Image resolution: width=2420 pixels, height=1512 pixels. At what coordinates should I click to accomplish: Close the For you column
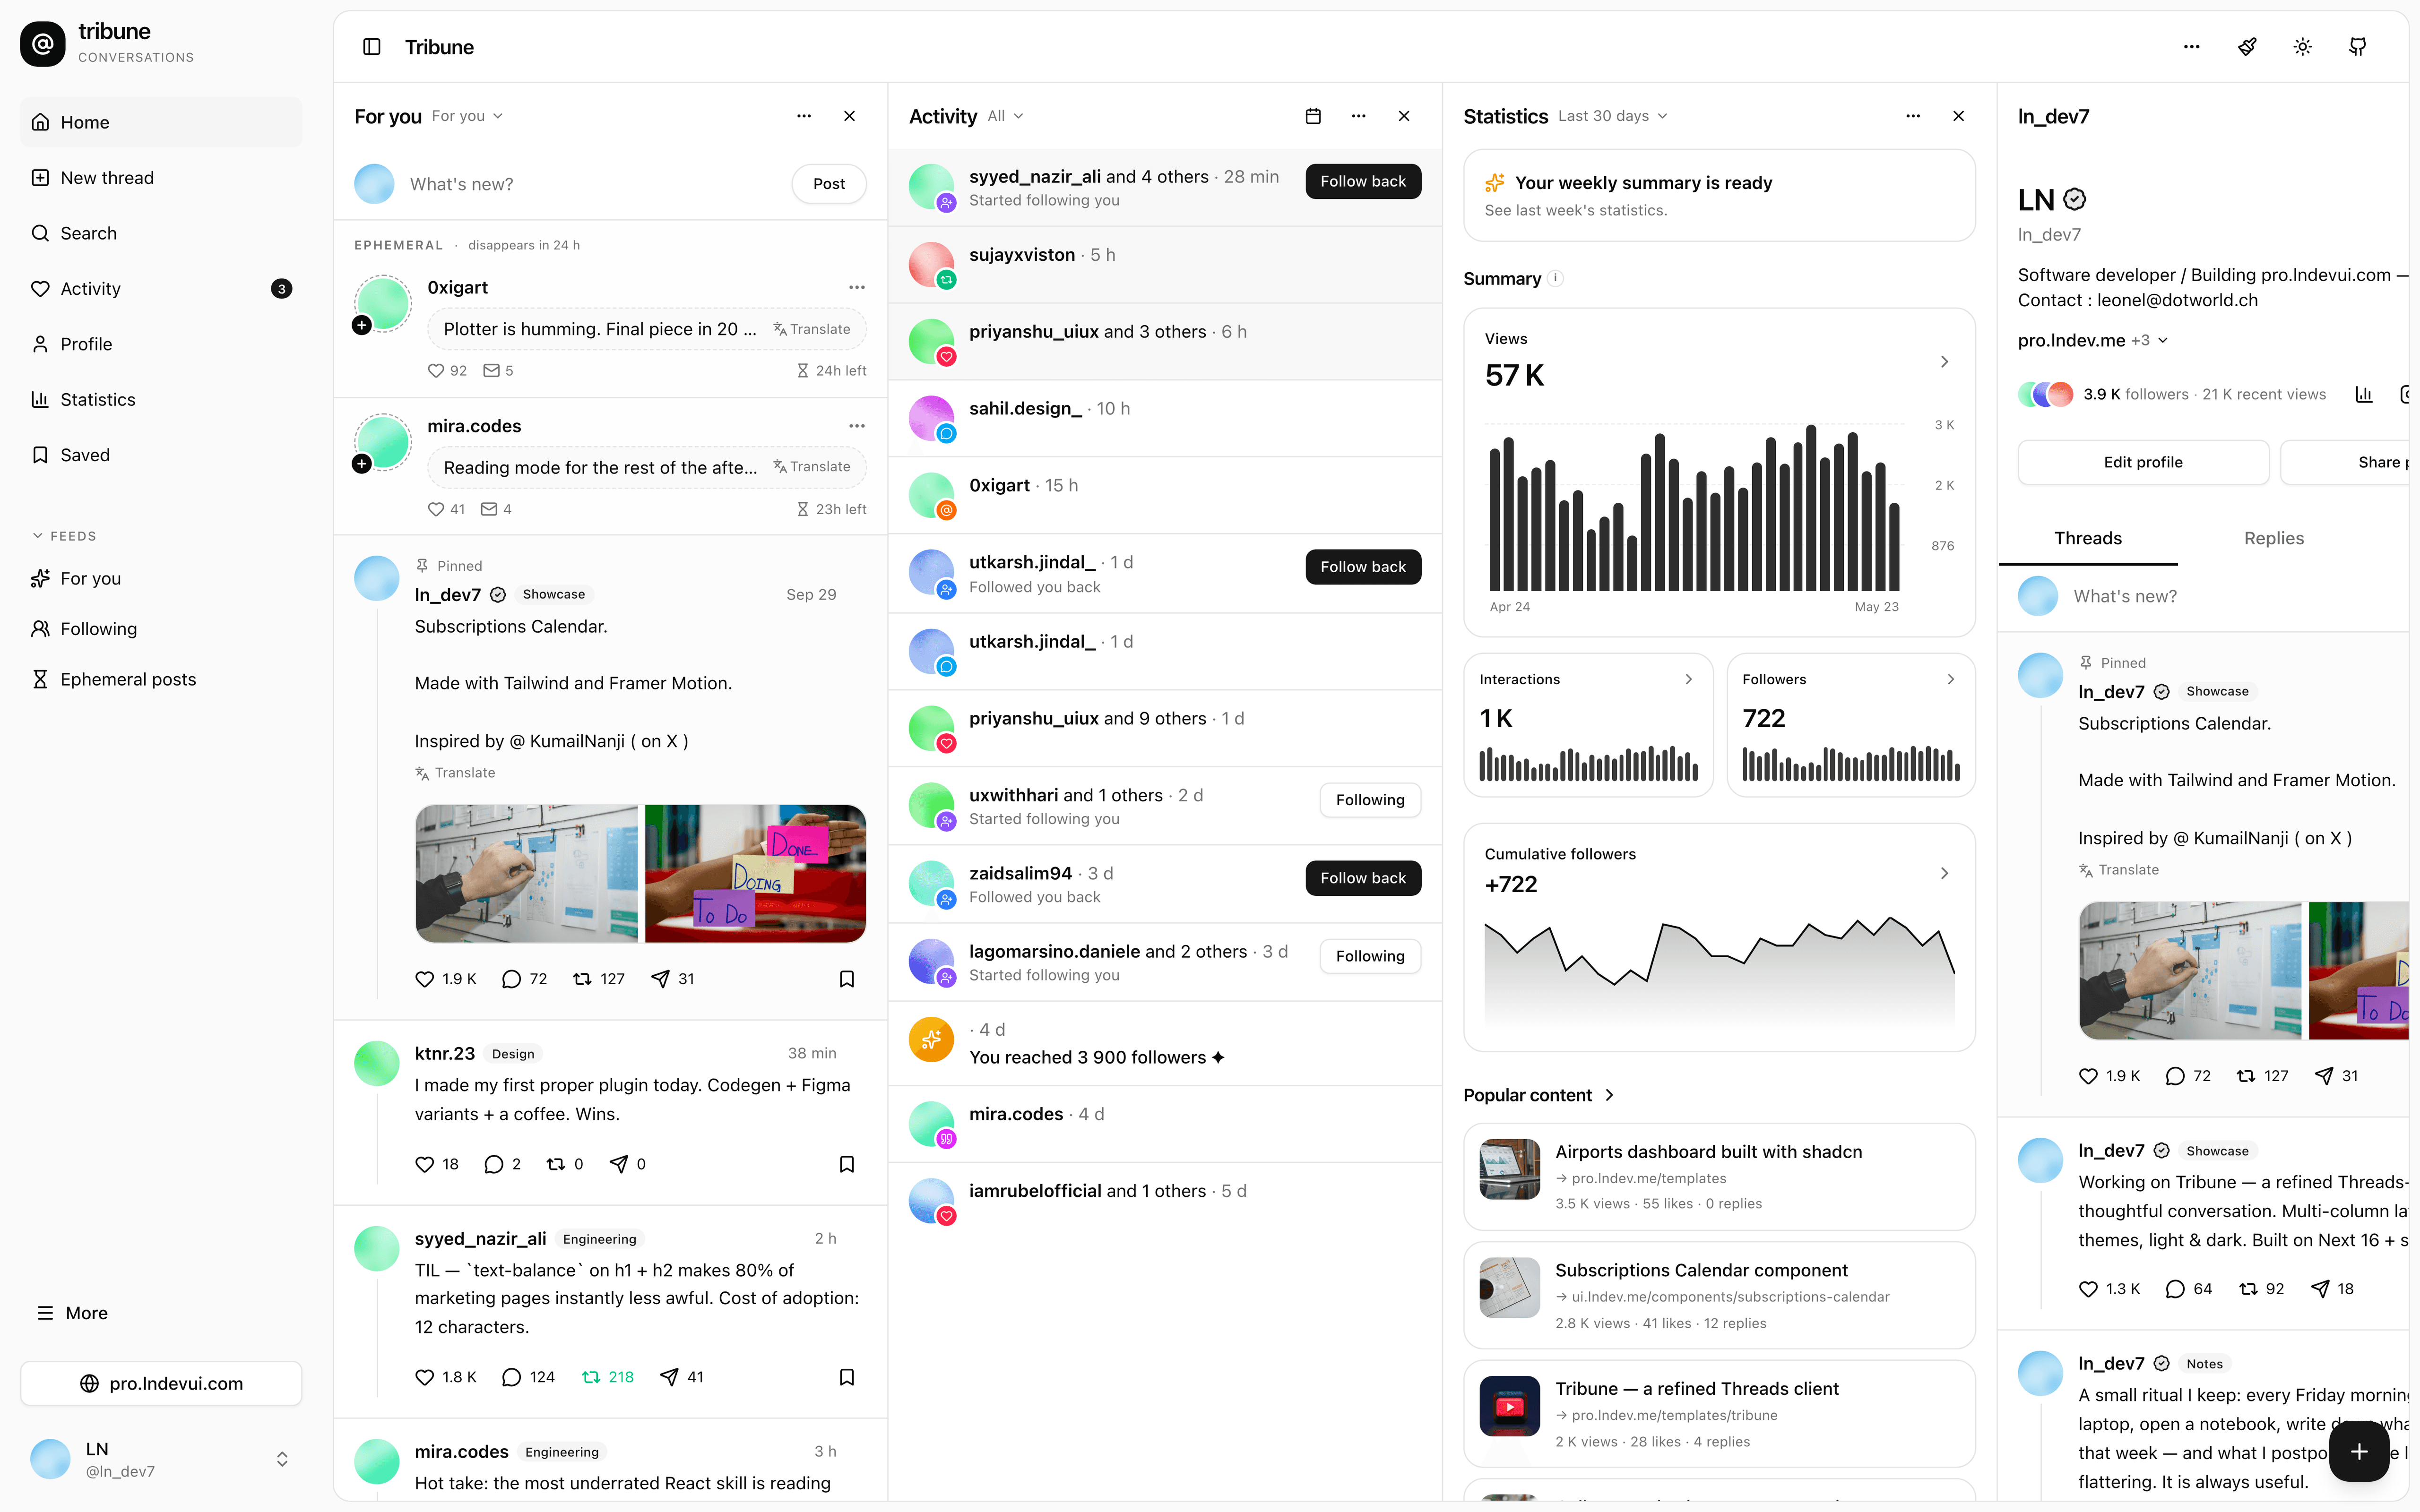pyautogui.click(x=849, y=116)
